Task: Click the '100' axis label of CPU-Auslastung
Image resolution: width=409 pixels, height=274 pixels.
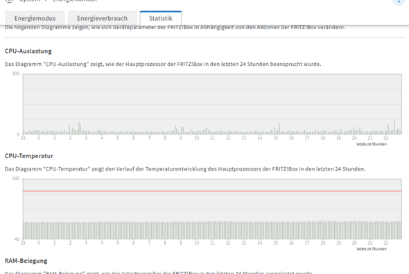Action: (x=16, y=74)
